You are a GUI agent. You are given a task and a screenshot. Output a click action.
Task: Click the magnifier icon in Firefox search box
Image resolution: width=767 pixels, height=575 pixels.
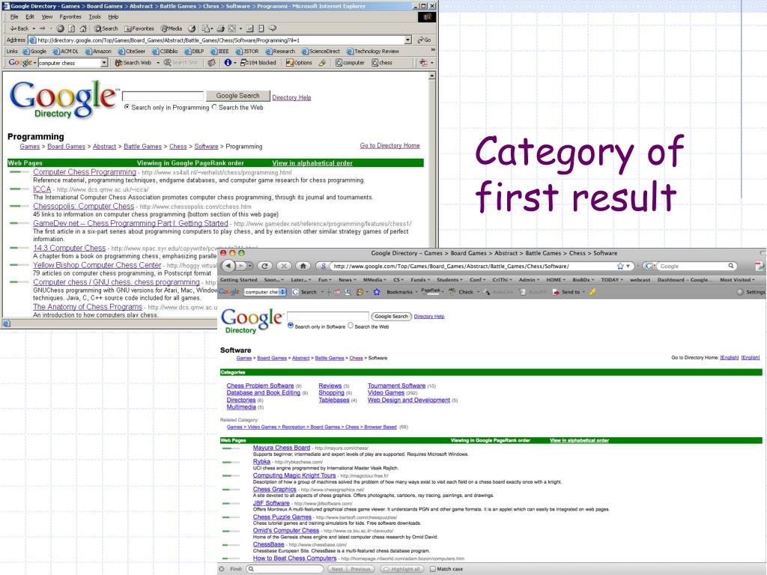tap(731, 266)
